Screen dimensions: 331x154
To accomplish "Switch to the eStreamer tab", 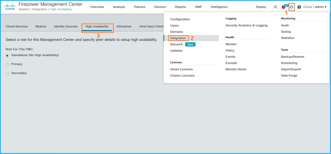I will click(124, 26).
